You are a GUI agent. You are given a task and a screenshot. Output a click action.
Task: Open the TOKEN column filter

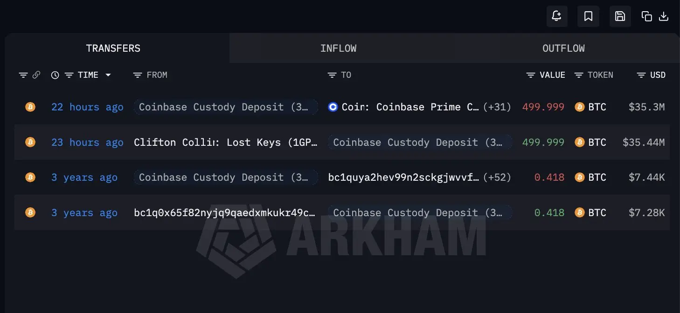(579, 75)
